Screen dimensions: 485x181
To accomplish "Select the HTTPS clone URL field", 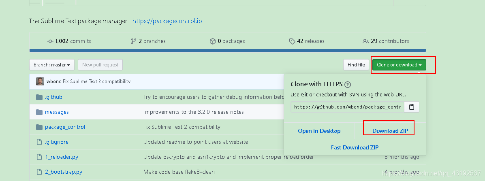I will pos(347,107).
